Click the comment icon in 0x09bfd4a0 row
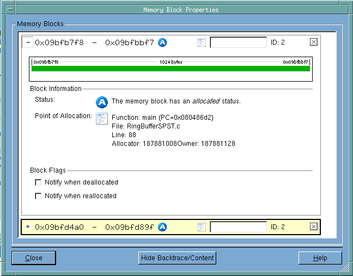 pos(202,227)
